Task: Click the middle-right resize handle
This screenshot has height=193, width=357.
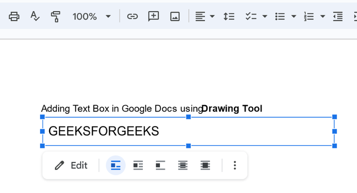Action: (x=335, y=131)
